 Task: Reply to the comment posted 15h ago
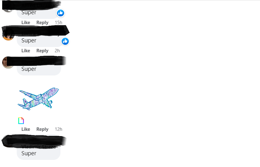click(x=42, y=23)
